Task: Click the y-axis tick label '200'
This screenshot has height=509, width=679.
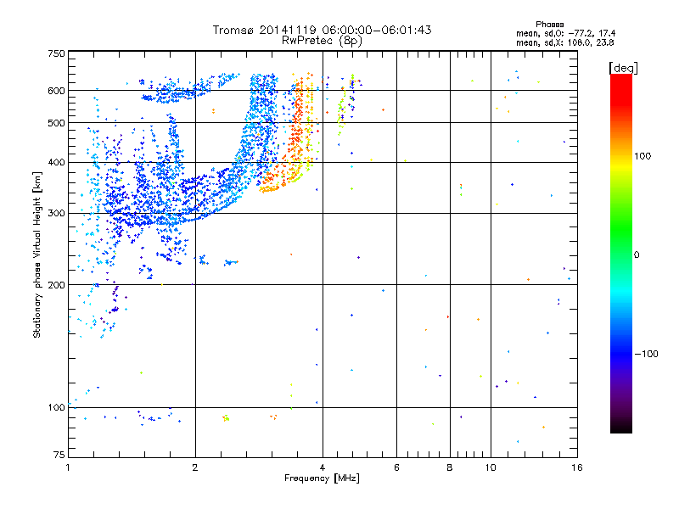Action: pos(56,285)
